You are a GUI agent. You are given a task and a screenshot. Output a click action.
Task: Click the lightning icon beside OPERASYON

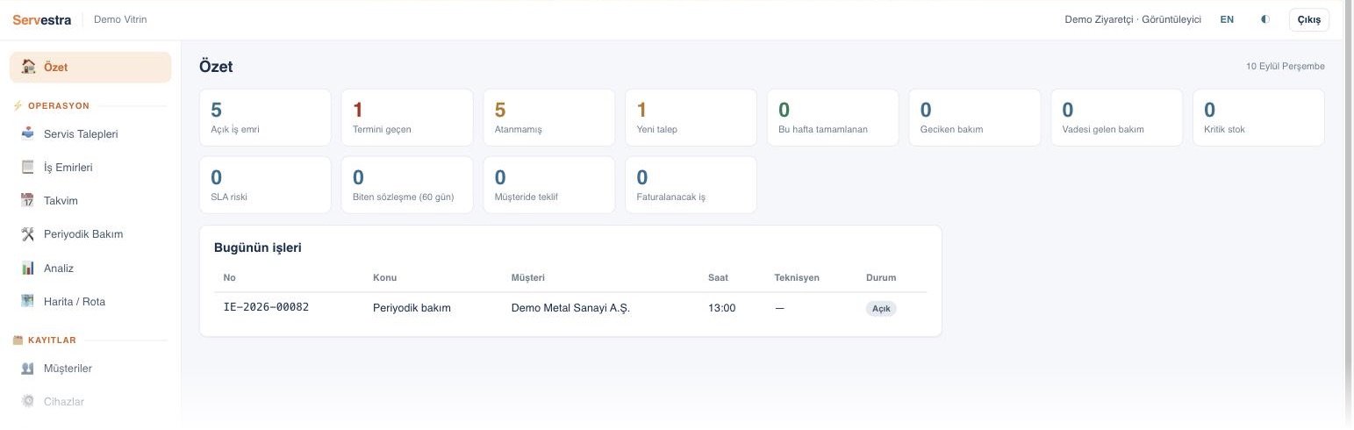click(18, 106)
